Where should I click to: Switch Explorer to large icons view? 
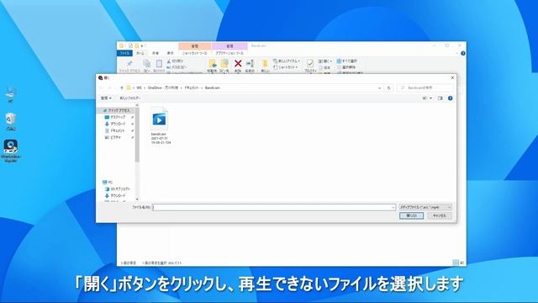[462, 263]
